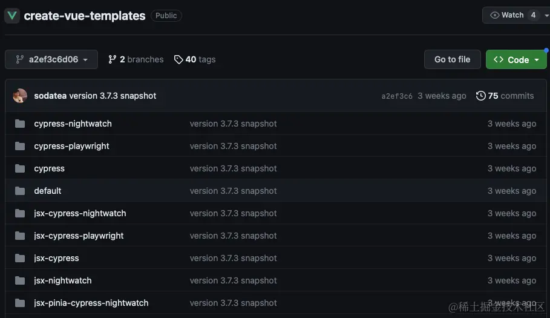Click the folder icon beside cypress-nightwatch
This screenshot has height=318, width=550.
pyautogui.click(x=20, y=124)
